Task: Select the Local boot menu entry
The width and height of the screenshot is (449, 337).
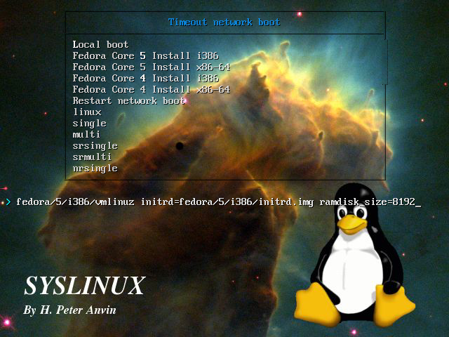Action: click(x=100, y=44)
